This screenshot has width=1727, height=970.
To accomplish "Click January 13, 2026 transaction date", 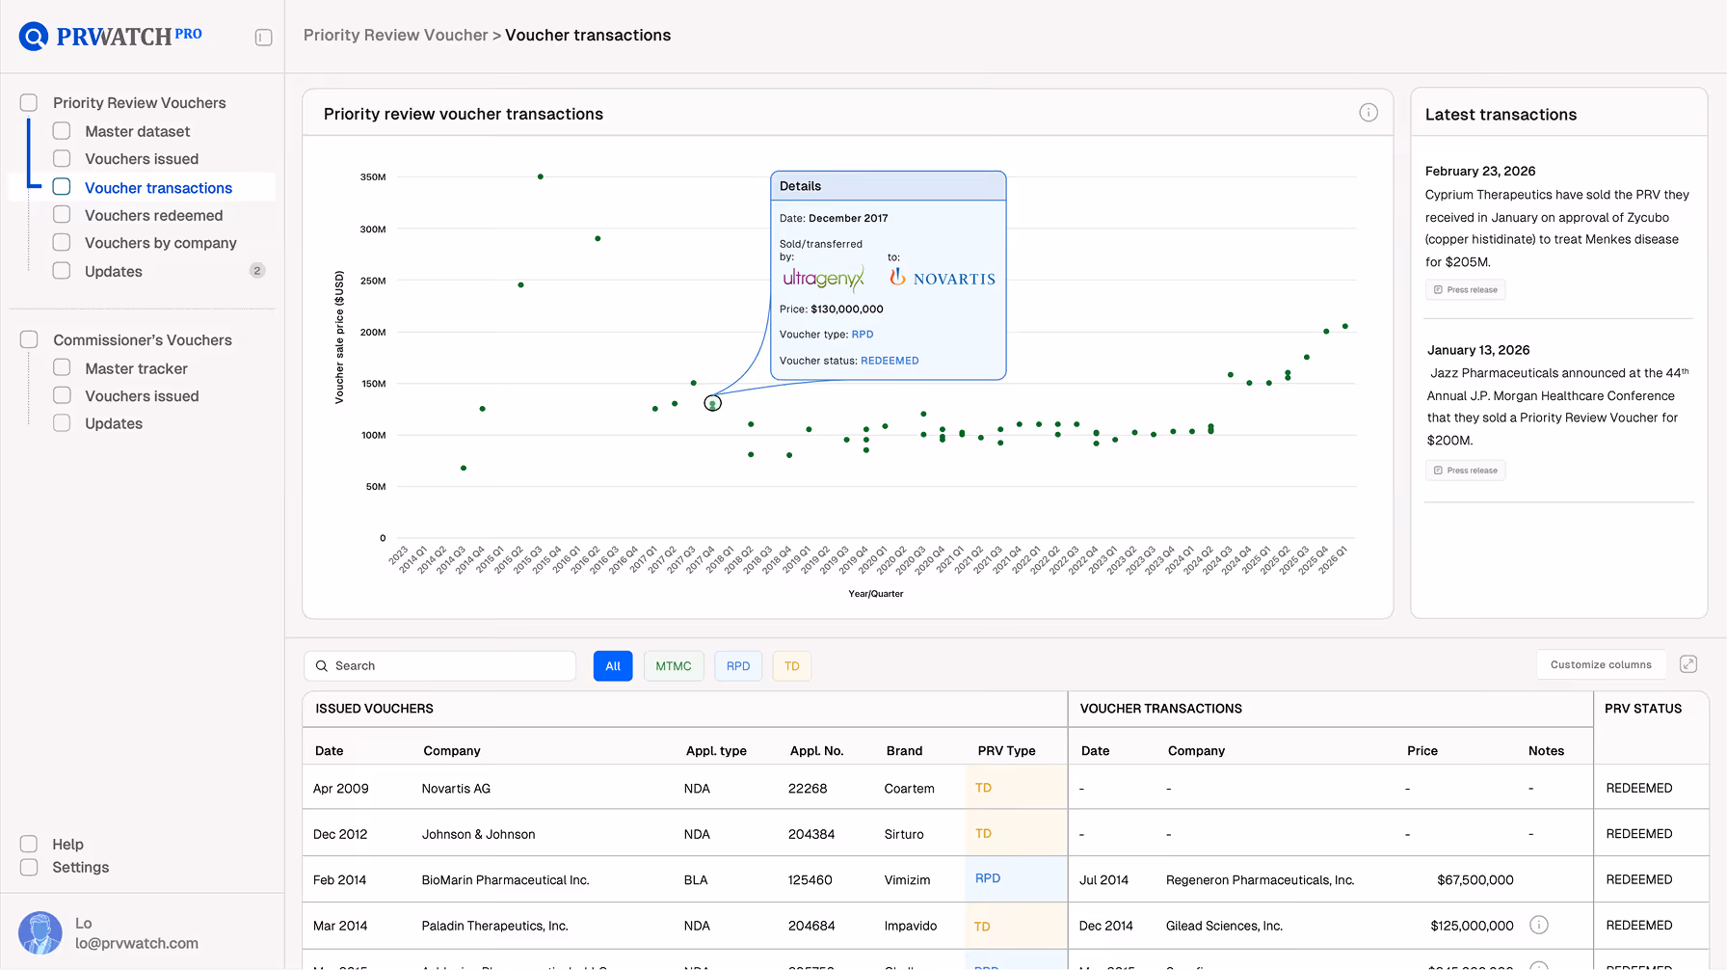I will tap(1477, 350).
